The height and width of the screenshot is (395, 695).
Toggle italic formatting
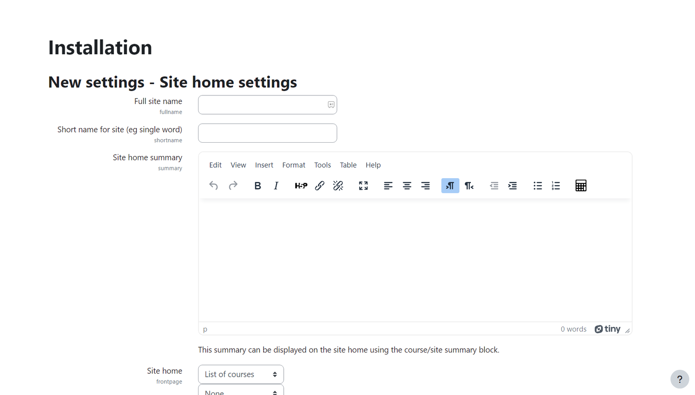click(x=276, y=186)
